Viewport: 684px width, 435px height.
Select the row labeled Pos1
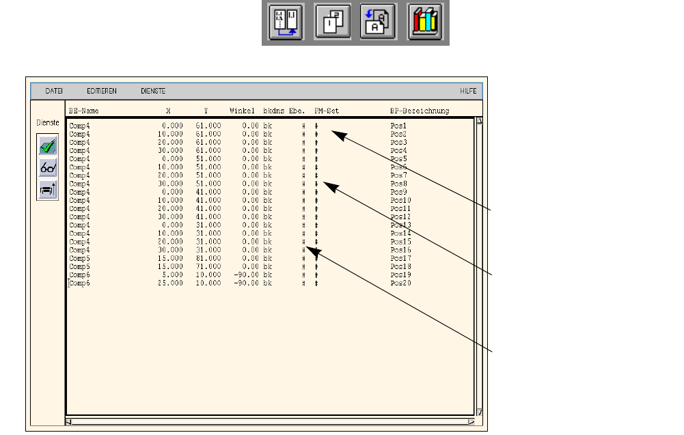click(x=270, y=126)
